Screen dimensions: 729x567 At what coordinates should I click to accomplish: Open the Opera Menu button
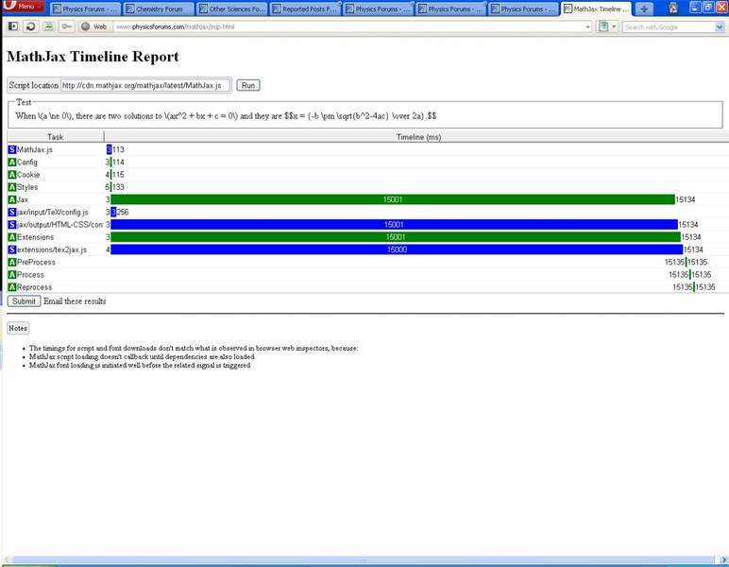24,6
